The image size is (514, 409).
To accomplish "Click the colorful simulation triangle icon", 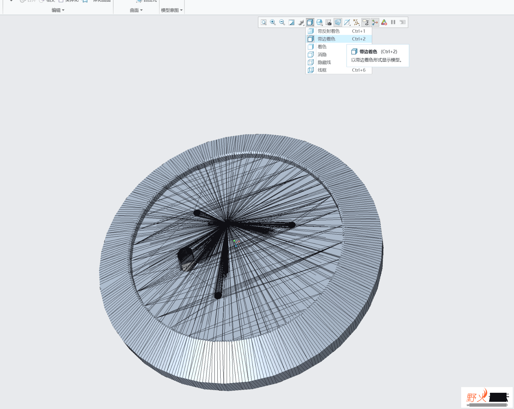I will [384, 22].
